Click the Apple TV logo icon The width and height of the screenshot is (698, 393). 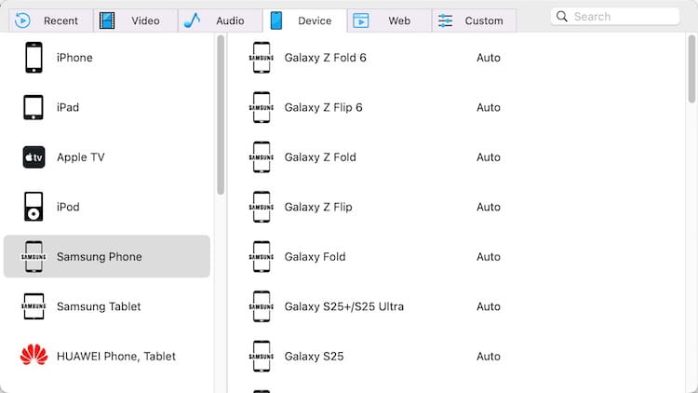[34, 157]
